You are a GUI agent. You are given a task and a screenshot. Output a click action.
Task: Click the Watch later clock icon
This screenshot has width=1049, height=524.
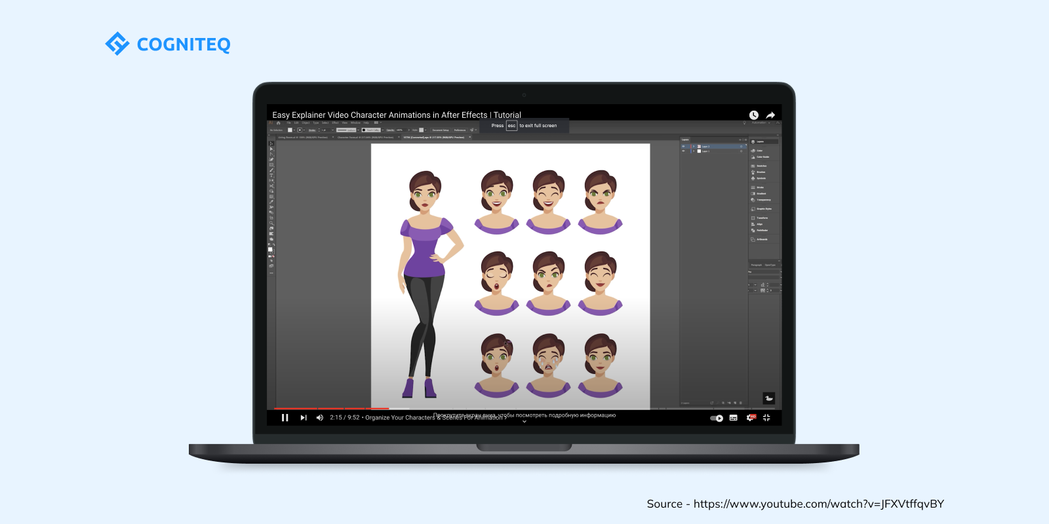(x=754, y=115)
